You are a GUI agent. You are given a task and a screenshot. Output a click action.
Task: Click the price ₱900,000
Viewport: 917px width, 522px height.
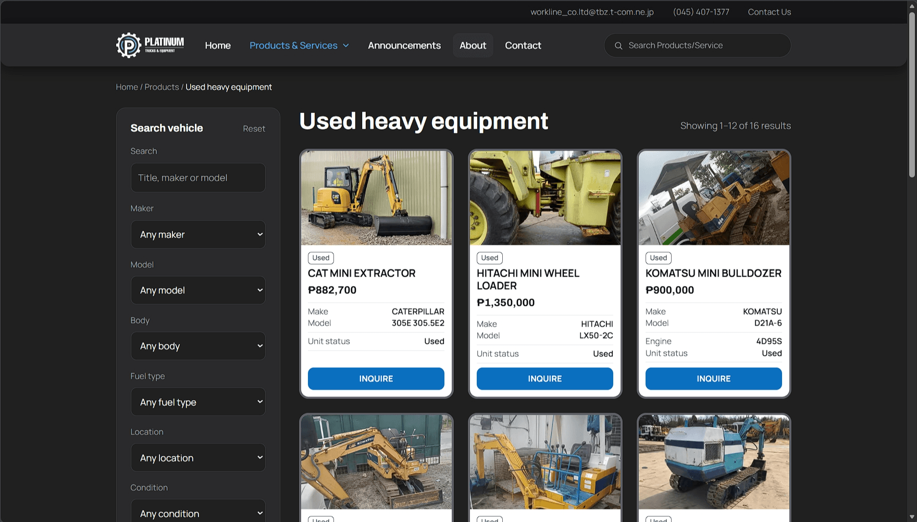coord(670,290)
